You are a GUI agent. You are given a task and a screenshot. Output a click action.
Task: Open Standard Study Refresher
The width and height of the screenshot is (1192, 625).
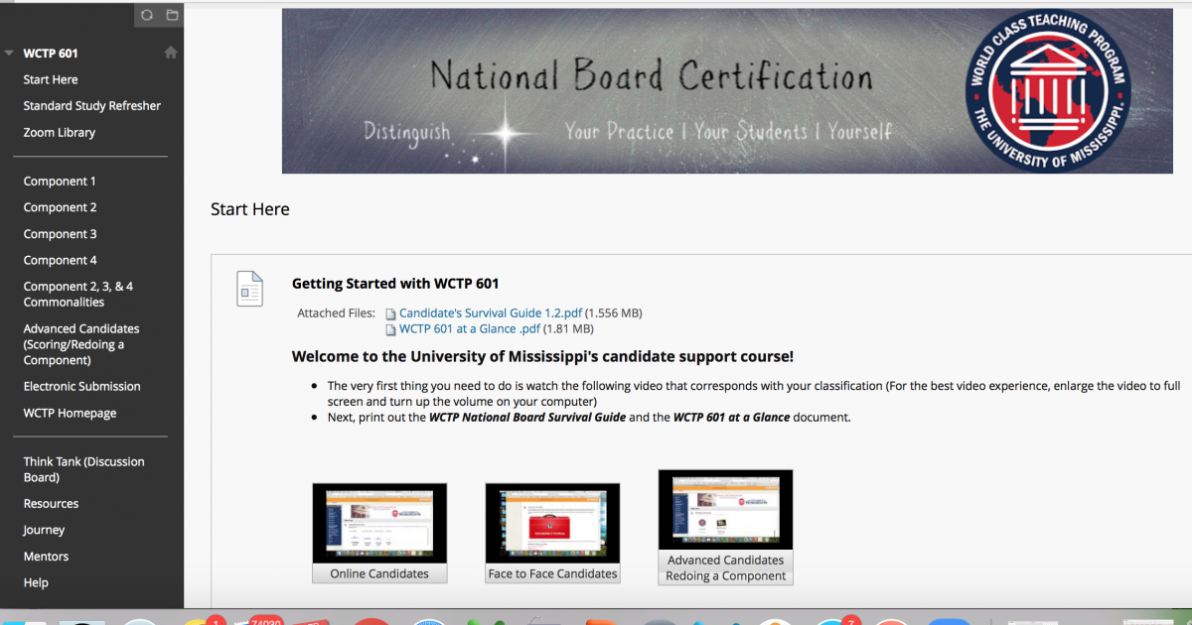92,106
